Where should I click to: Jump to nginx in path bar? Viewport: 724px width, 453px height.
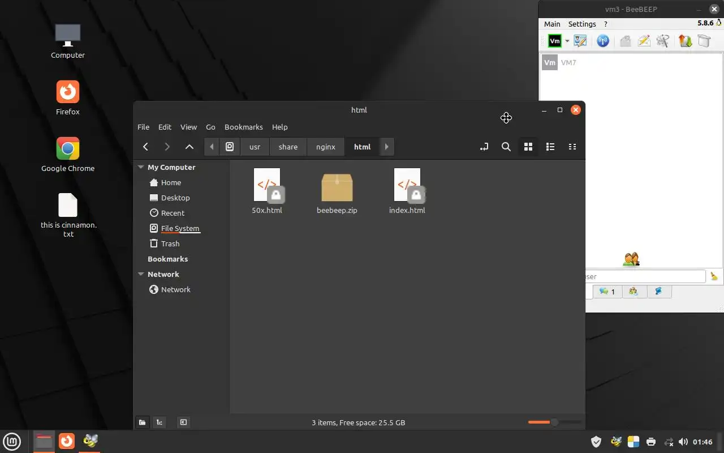point(326,147)
